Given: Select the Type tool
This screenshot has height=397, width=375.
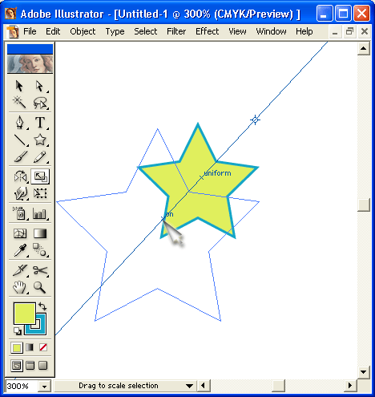Looking at the screenshot, I should coord(40,122).
